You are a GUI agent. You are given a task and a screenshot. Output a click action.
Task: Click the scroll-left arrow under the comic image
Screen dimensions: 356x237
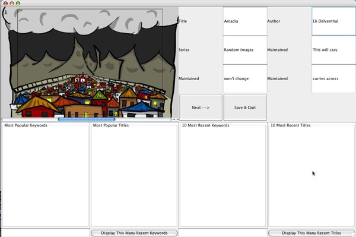pos(174,119)
